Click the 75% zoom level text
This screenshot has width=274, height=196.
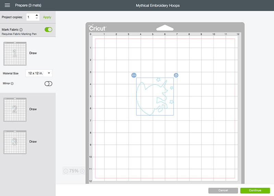tap(74, 171)
